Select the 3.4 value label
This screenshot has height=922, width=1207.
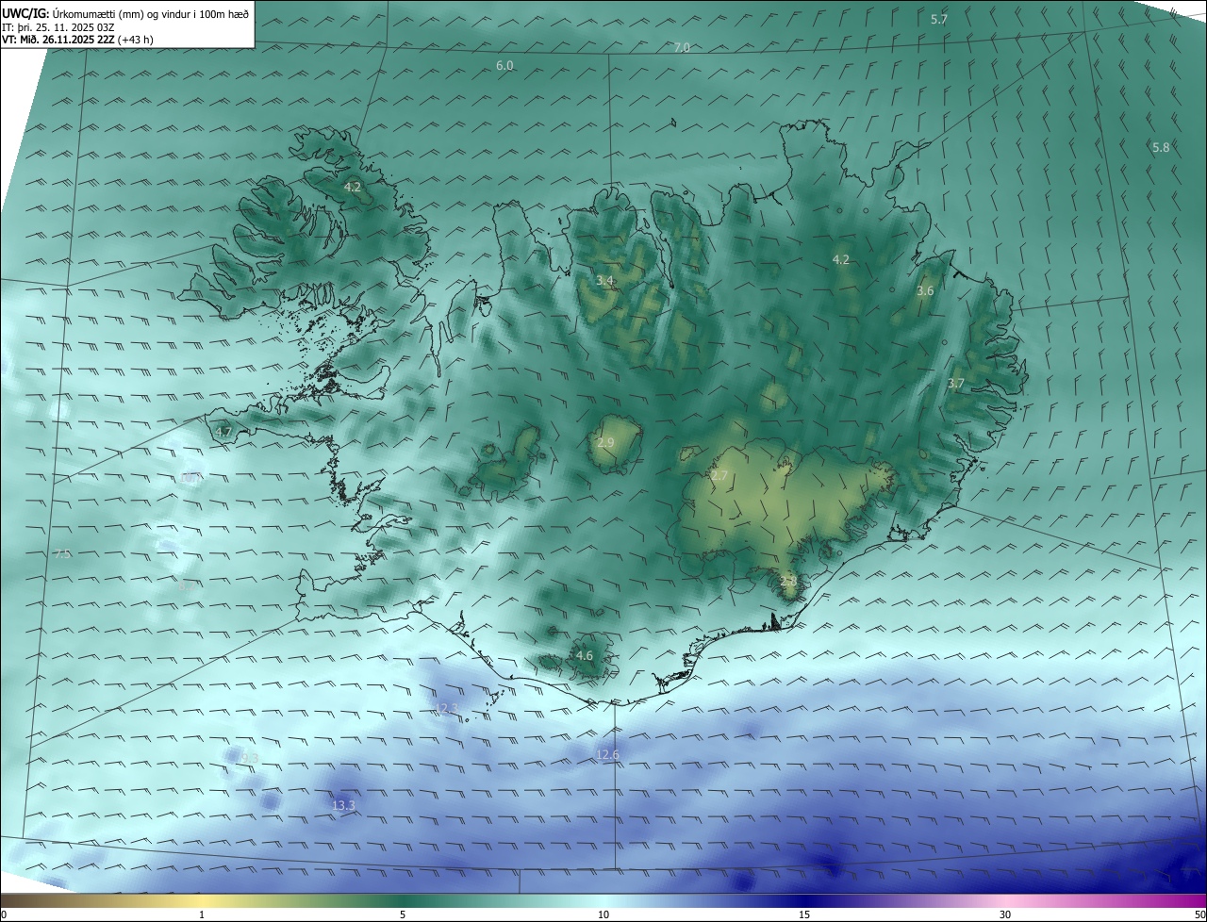click(x=604, y=281)
